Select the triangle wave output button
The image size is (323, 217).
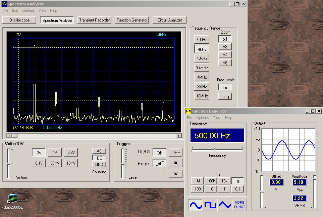point(225,205)
